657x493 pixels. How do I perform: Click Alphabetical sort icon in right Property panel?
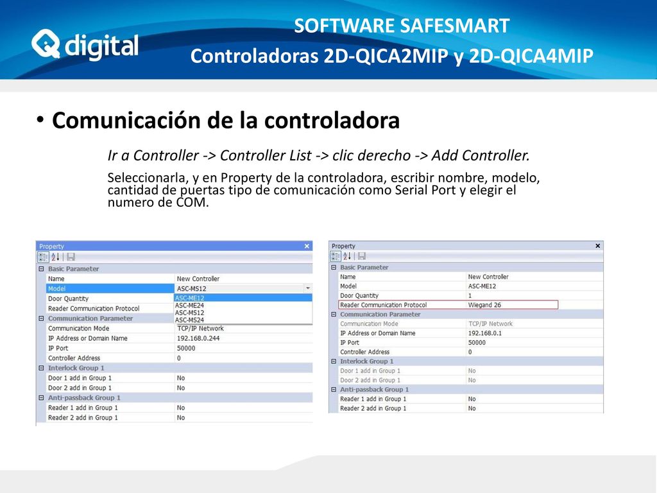[x=347, y=255]
